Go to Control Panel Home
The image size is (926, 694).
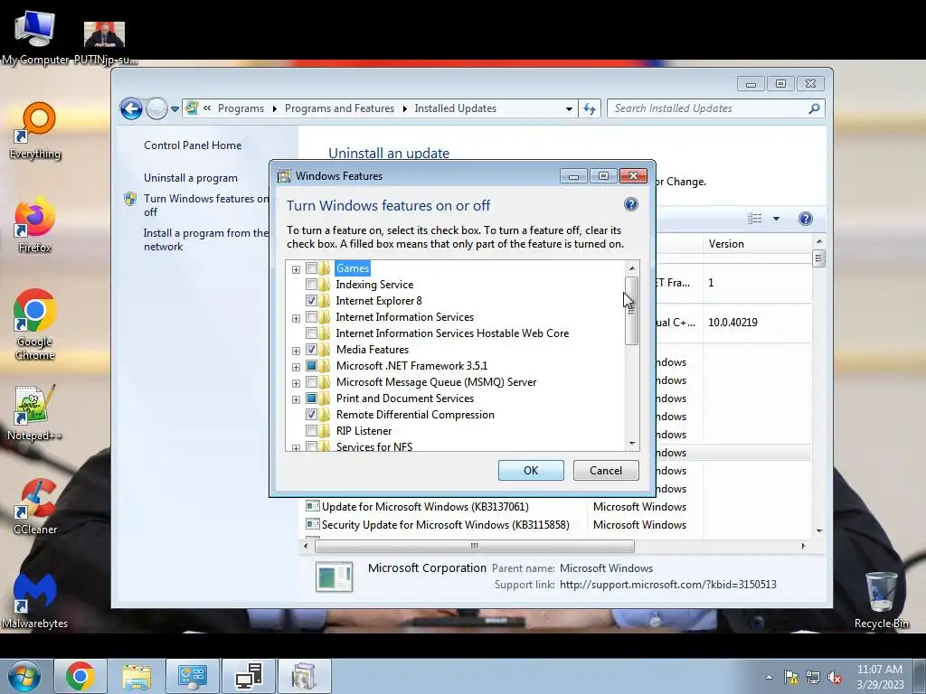click(x=193, y=145)
